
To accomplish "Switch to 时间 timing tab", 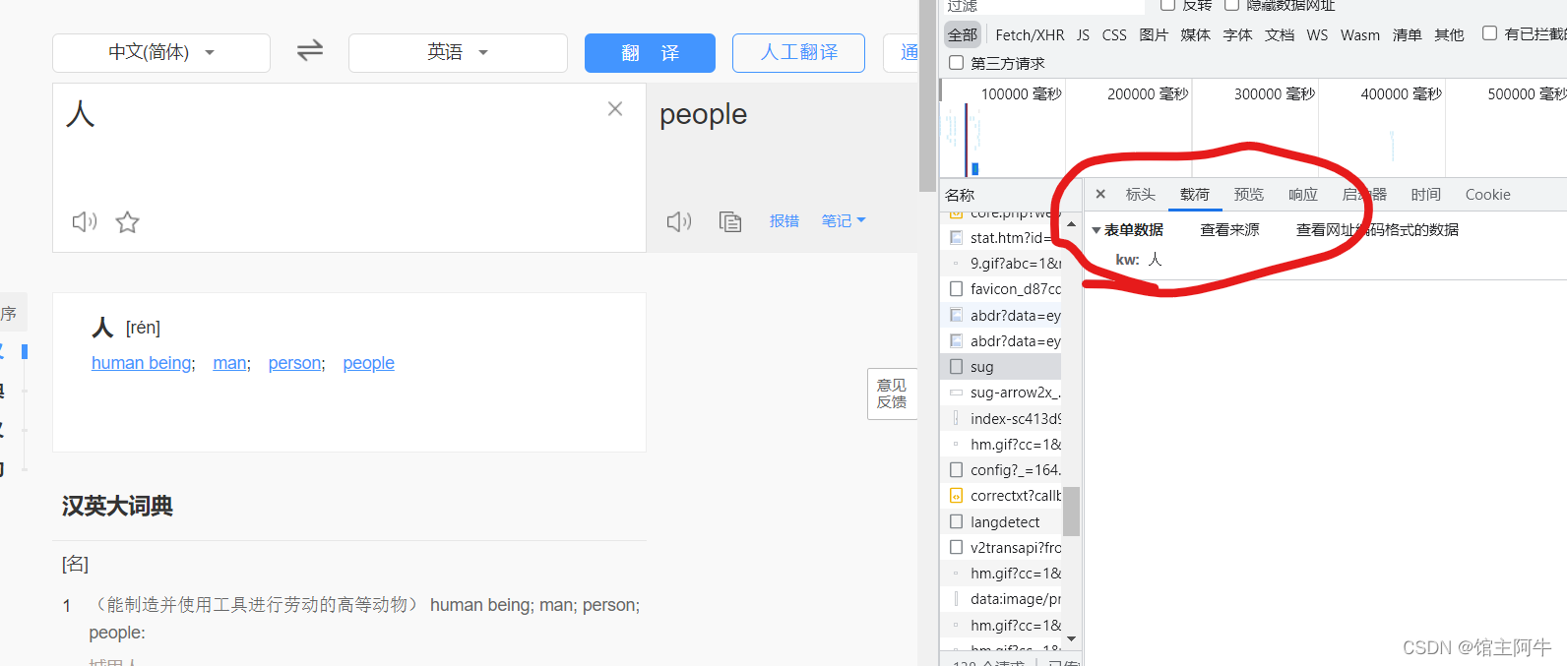I will [x=1425, y=195].
